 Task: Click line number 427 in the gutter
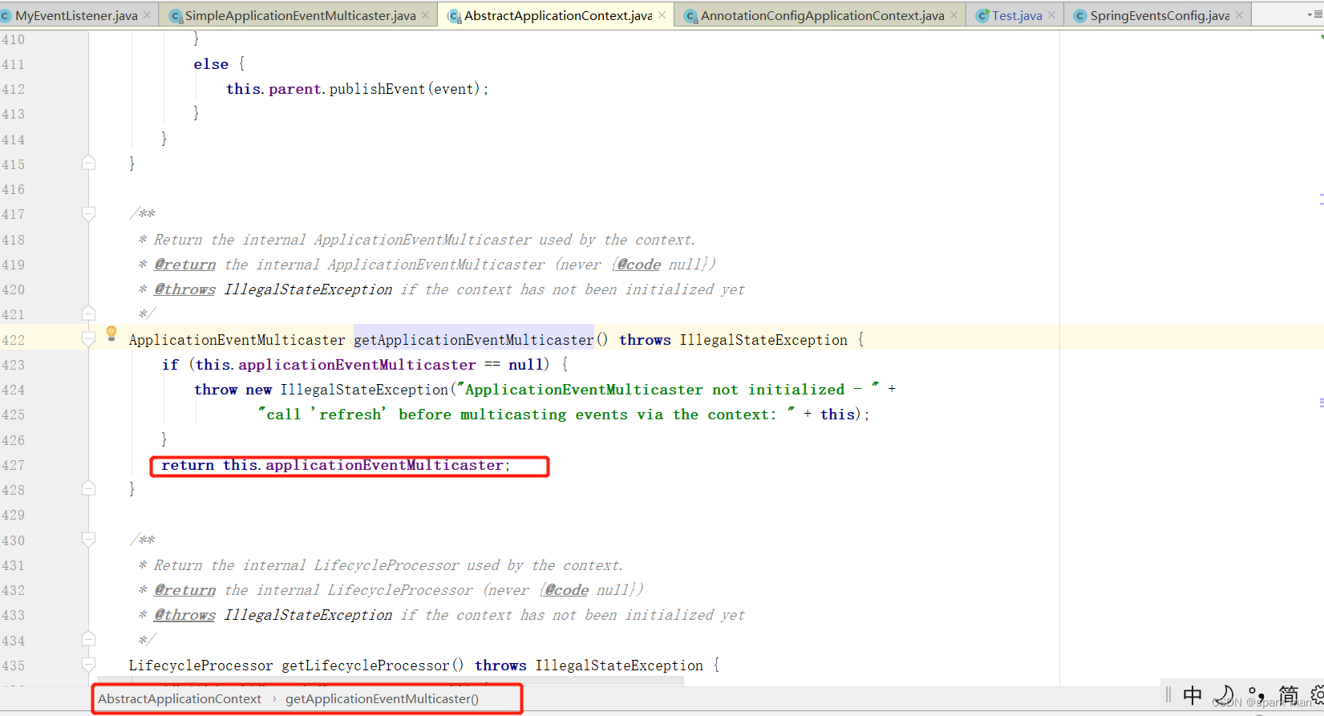tap(14, 465)
